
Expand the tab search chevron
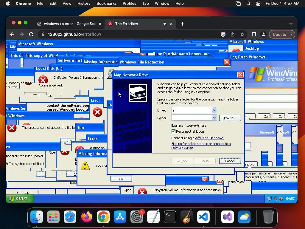point(291,24)
